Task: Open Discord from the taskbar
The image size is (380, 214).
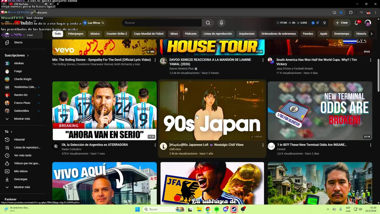Action: 225,209
